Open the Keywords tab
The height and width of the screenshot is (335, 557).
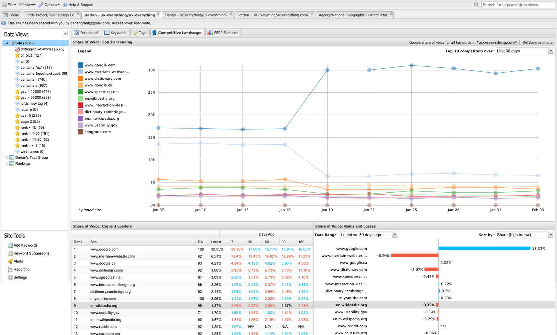115,33
